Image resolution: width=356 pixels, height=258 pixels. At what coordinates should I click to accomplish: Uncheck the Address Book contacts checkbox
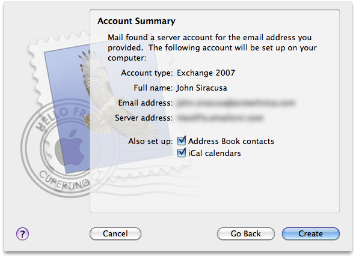pyautogui.click(x=182, y=141)
